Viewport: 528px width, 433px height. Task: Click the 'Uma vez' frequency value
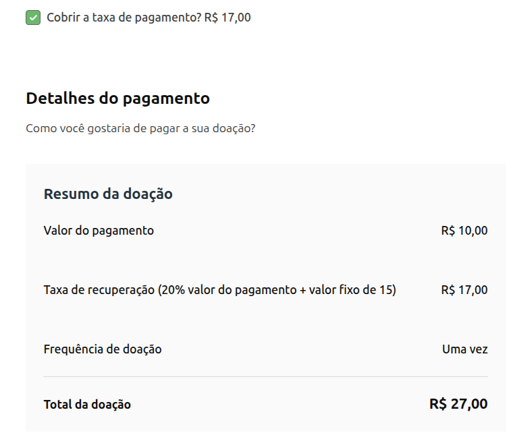point(465,349)
